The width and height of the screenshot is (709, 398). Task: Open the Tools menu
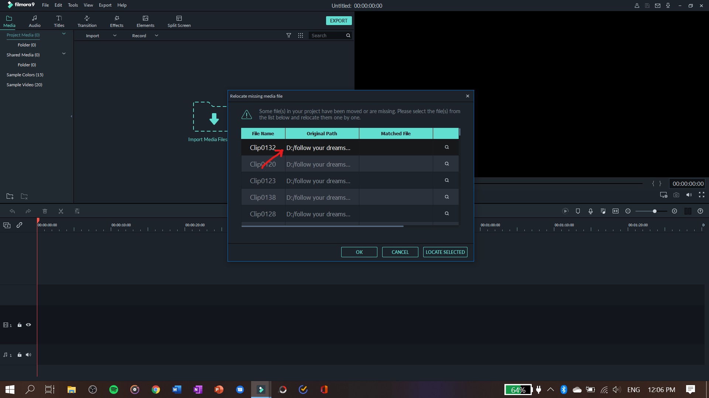[x=73, y=5]
